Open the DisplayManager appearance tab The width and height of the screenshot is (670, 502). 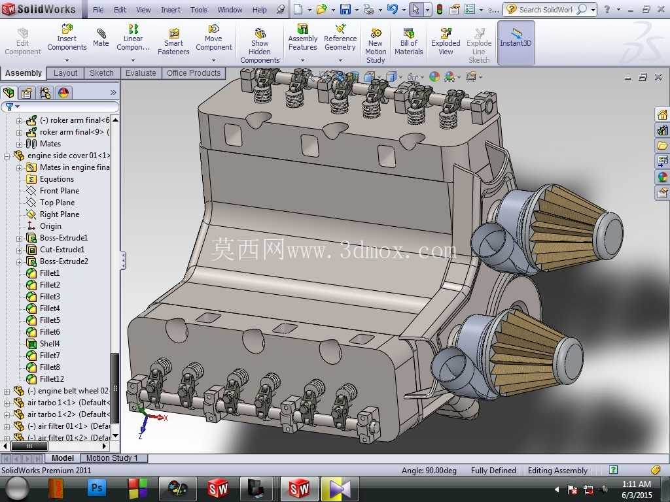(63, 93)
